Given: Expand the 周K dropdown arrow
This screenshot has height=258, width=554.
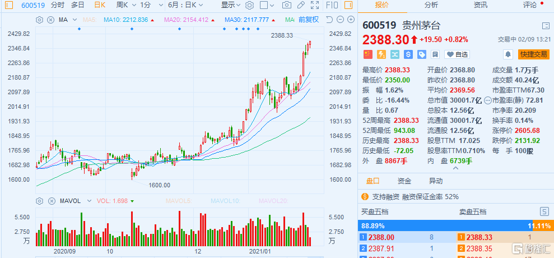Looking at the screenshot, I should pos(133,5).
